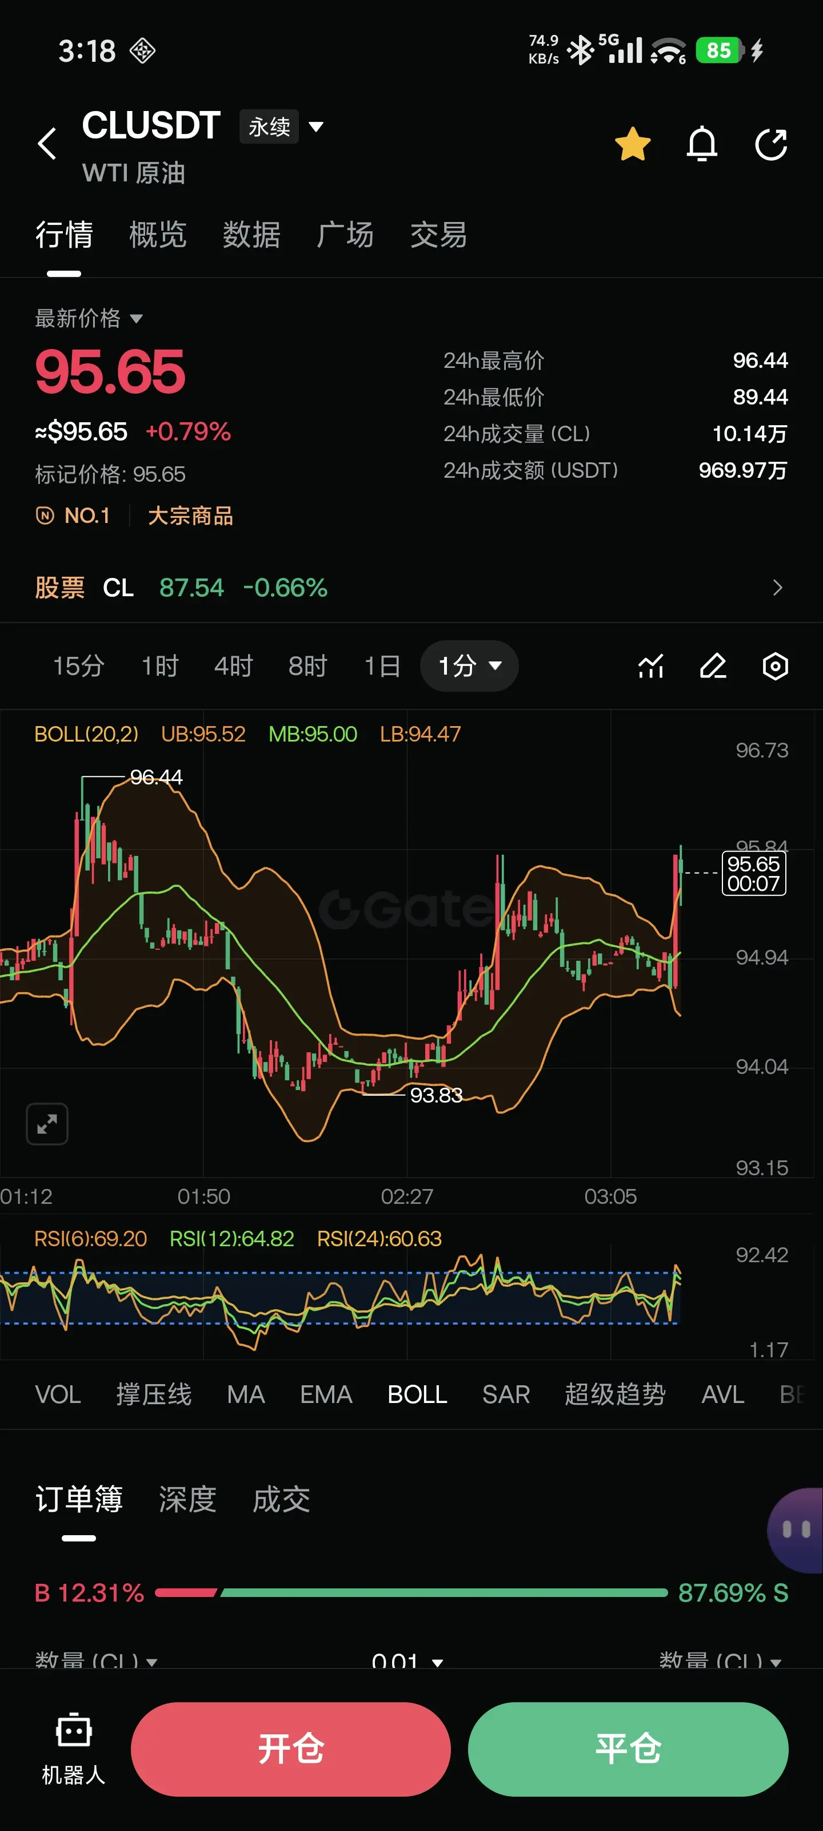Switch to the 广场 tab
This screenshot has width=823, height=1831.
pos(345,235)
